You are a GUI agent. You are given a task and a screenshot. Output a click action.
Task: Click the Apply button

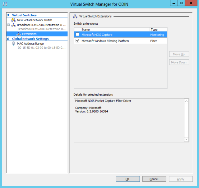pos(181,179)
